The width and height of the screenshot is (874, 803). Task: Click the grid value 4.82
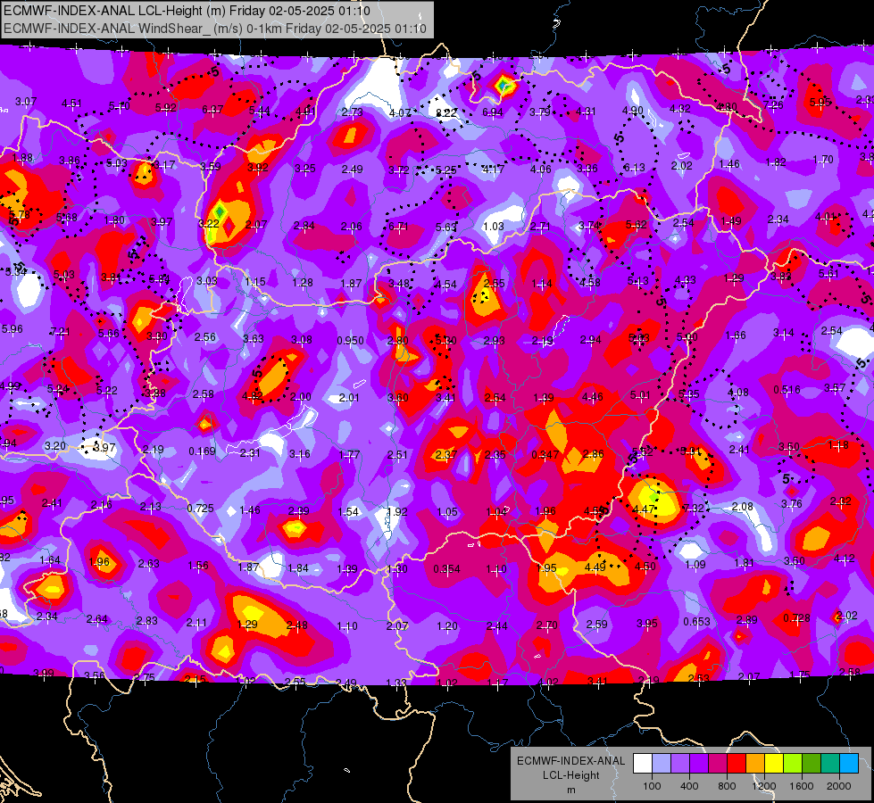[253, 396]
